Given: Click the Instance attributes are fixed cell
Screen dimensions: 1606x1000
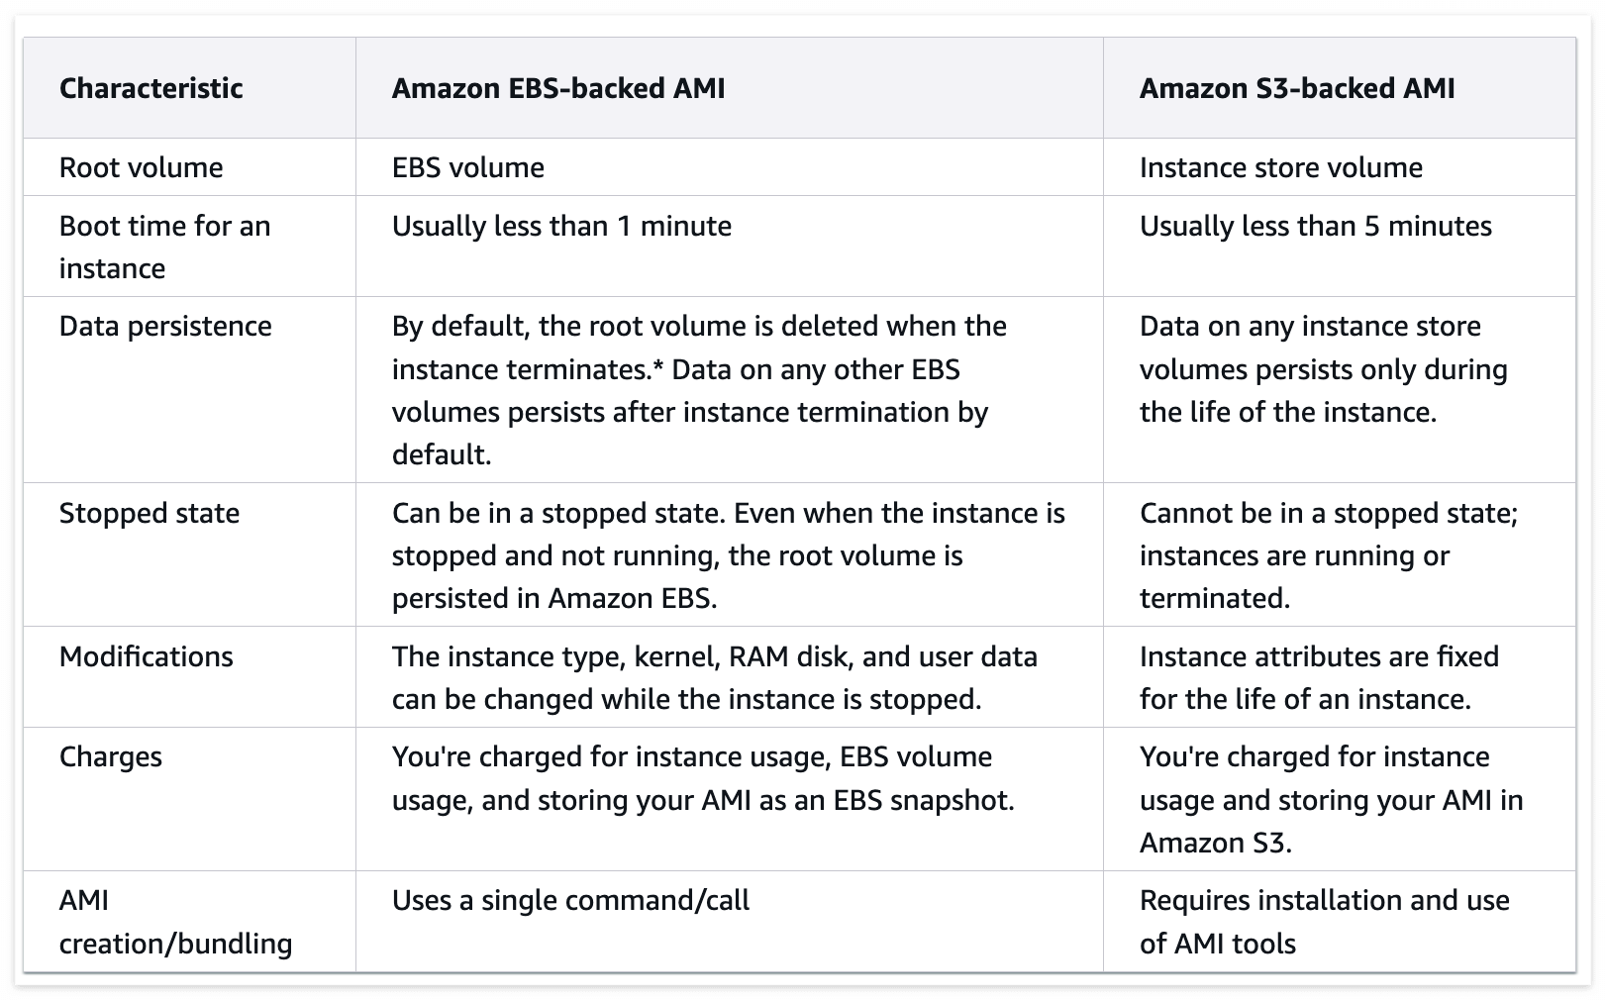Looking at the screenshot, I should coord(1319,677).
